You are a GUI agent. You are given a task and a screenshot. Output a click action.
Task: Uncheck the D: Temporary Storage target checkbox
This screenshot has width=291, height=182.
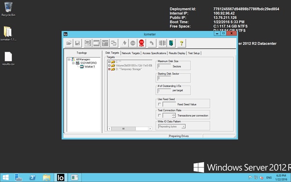(x=109, y=69)
